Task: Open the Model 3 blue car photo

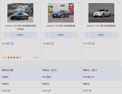Action: coord(20,13)
